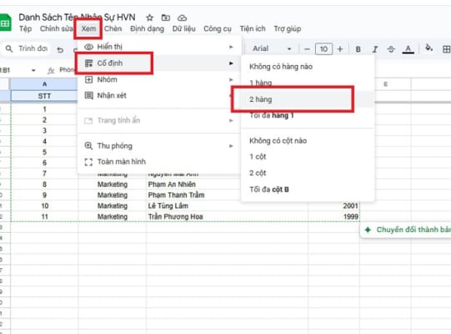The image size is (451, 334).
Task: Toggle strikethrough formatting
Action: tap(391, 49)
